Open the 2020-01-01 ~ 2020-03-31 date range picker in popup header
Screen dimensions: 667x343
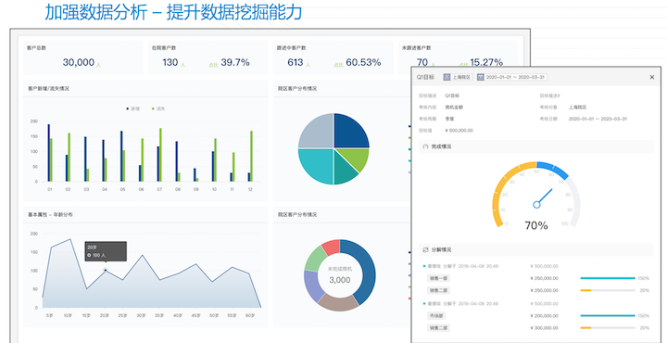coord(512,77)
